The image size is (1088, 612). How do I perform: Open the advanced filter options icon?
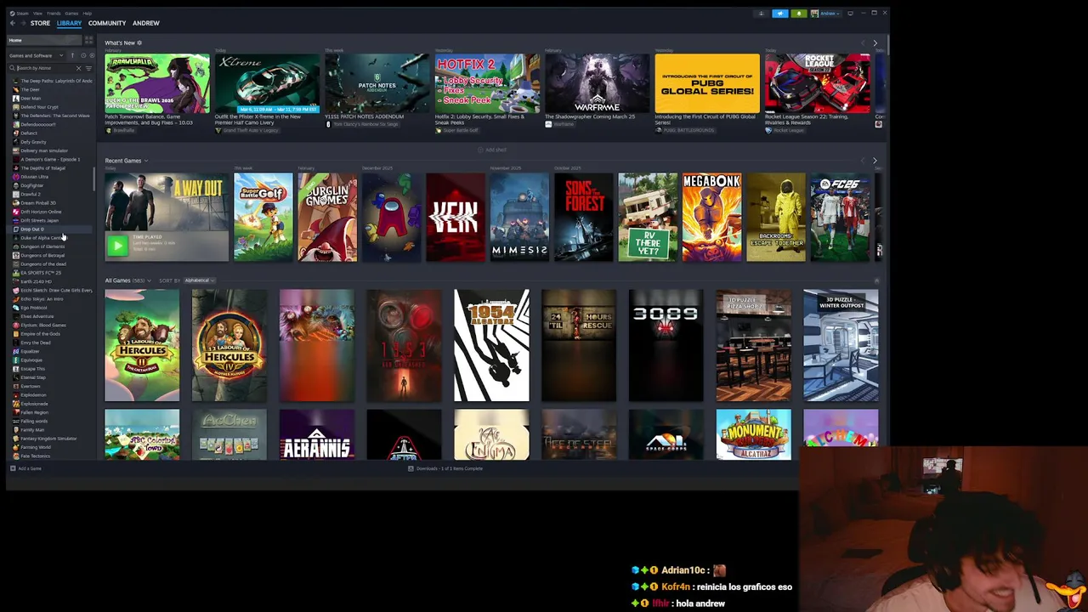[88, 68]
